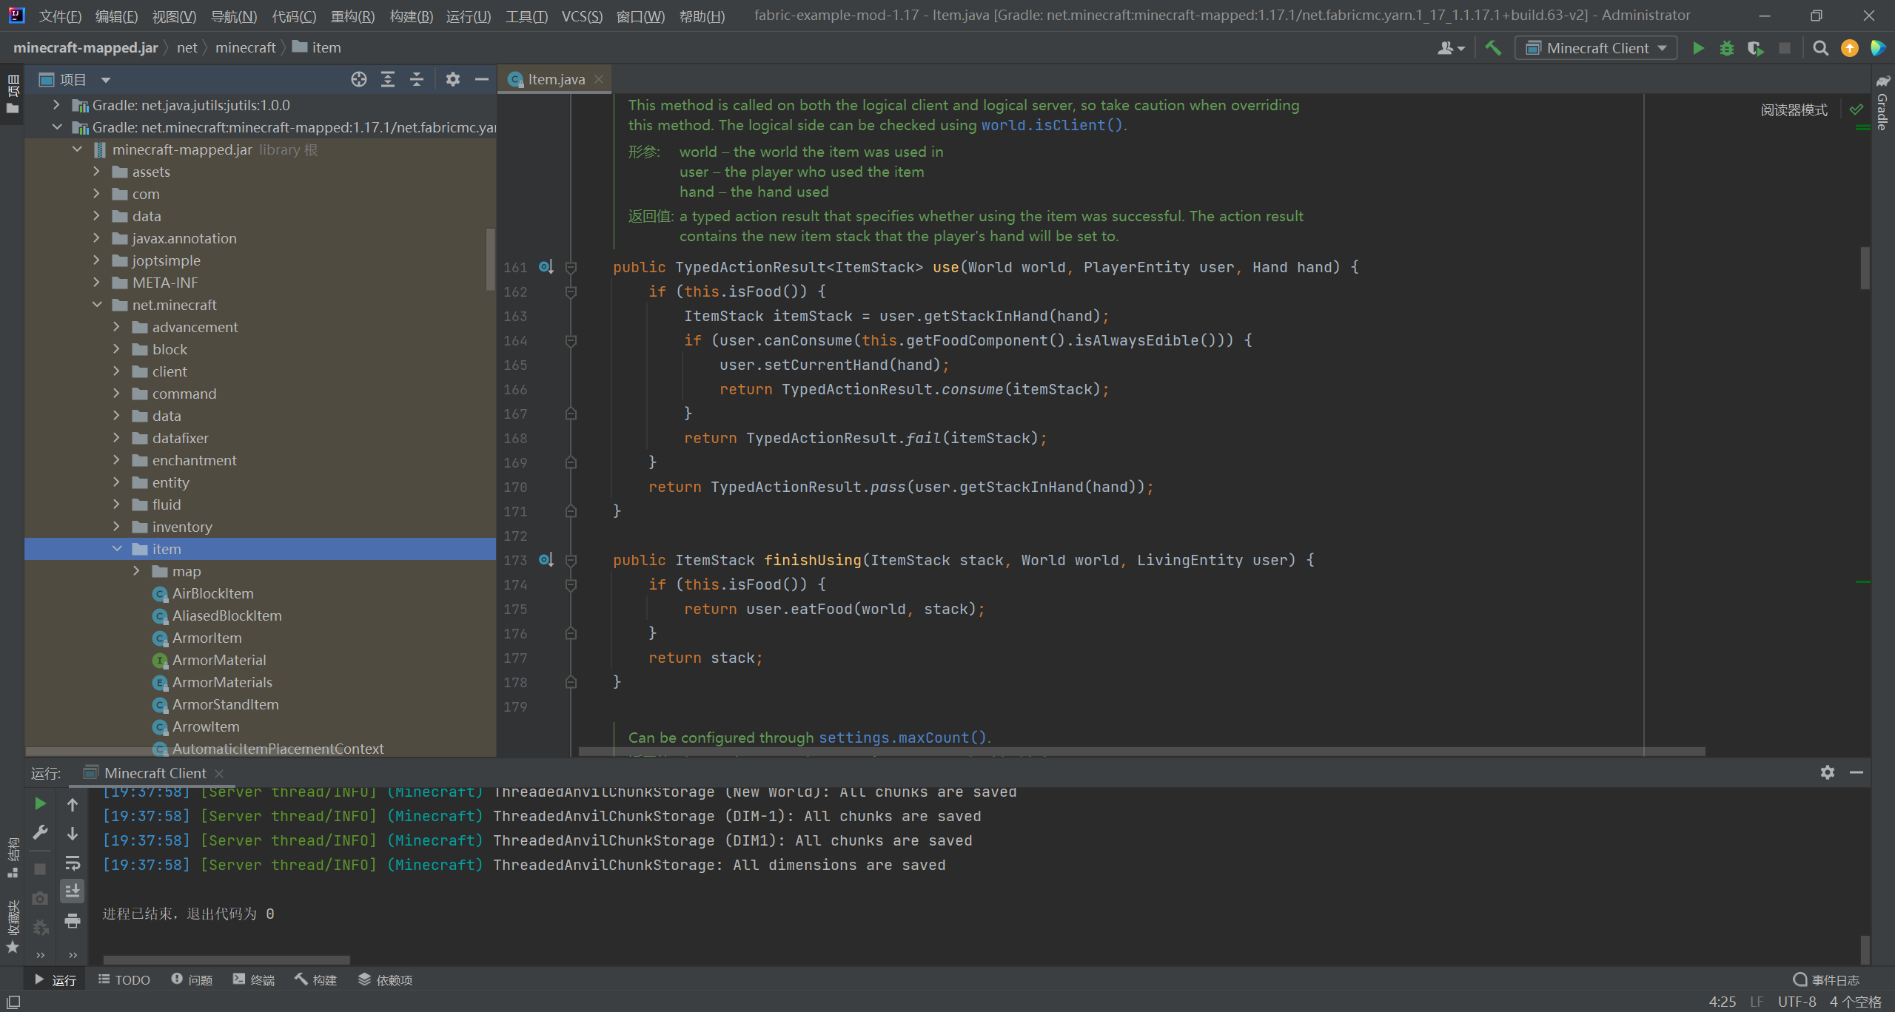Click the Bookmark/event log icon bottom right
The width and height of the screenshot is (1895, 1012).
[x=1801, y=978]
